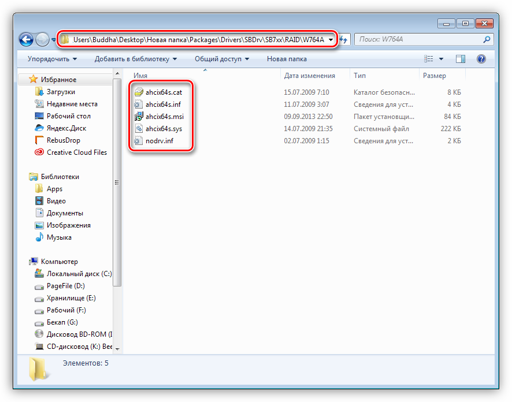512x402 pixels.
Task: Expand the address bar history dropdown
Action: [331, 40]
